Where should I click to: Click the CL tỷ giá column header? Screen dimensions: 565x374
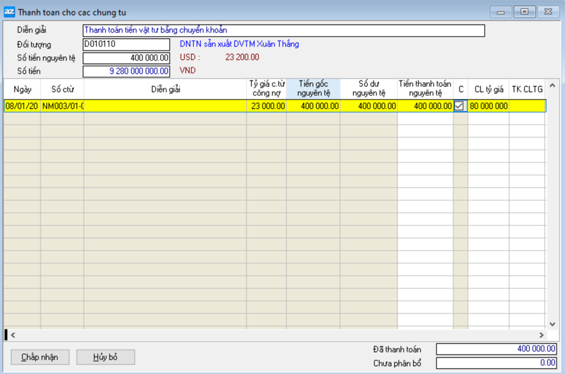(488, 89)
